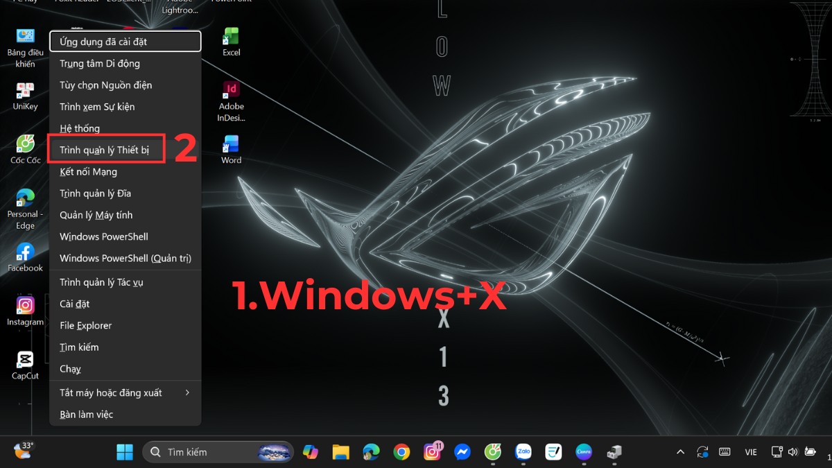The image size is (832, 468).
Task: Open Canva from the taskbar
Action: (584, 452)
